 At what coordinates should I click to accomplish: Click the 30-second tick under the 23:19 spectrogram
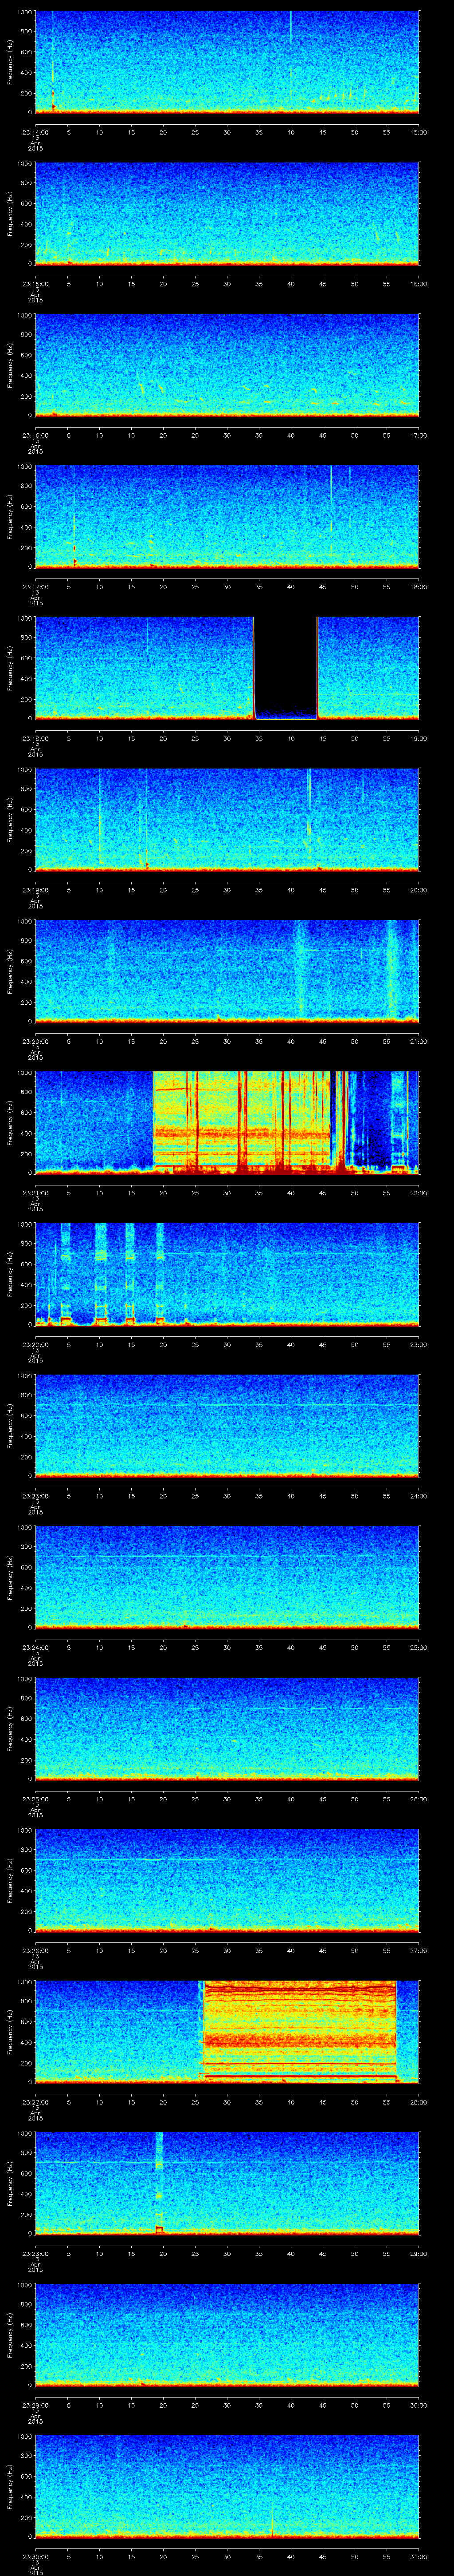[227, 890]
